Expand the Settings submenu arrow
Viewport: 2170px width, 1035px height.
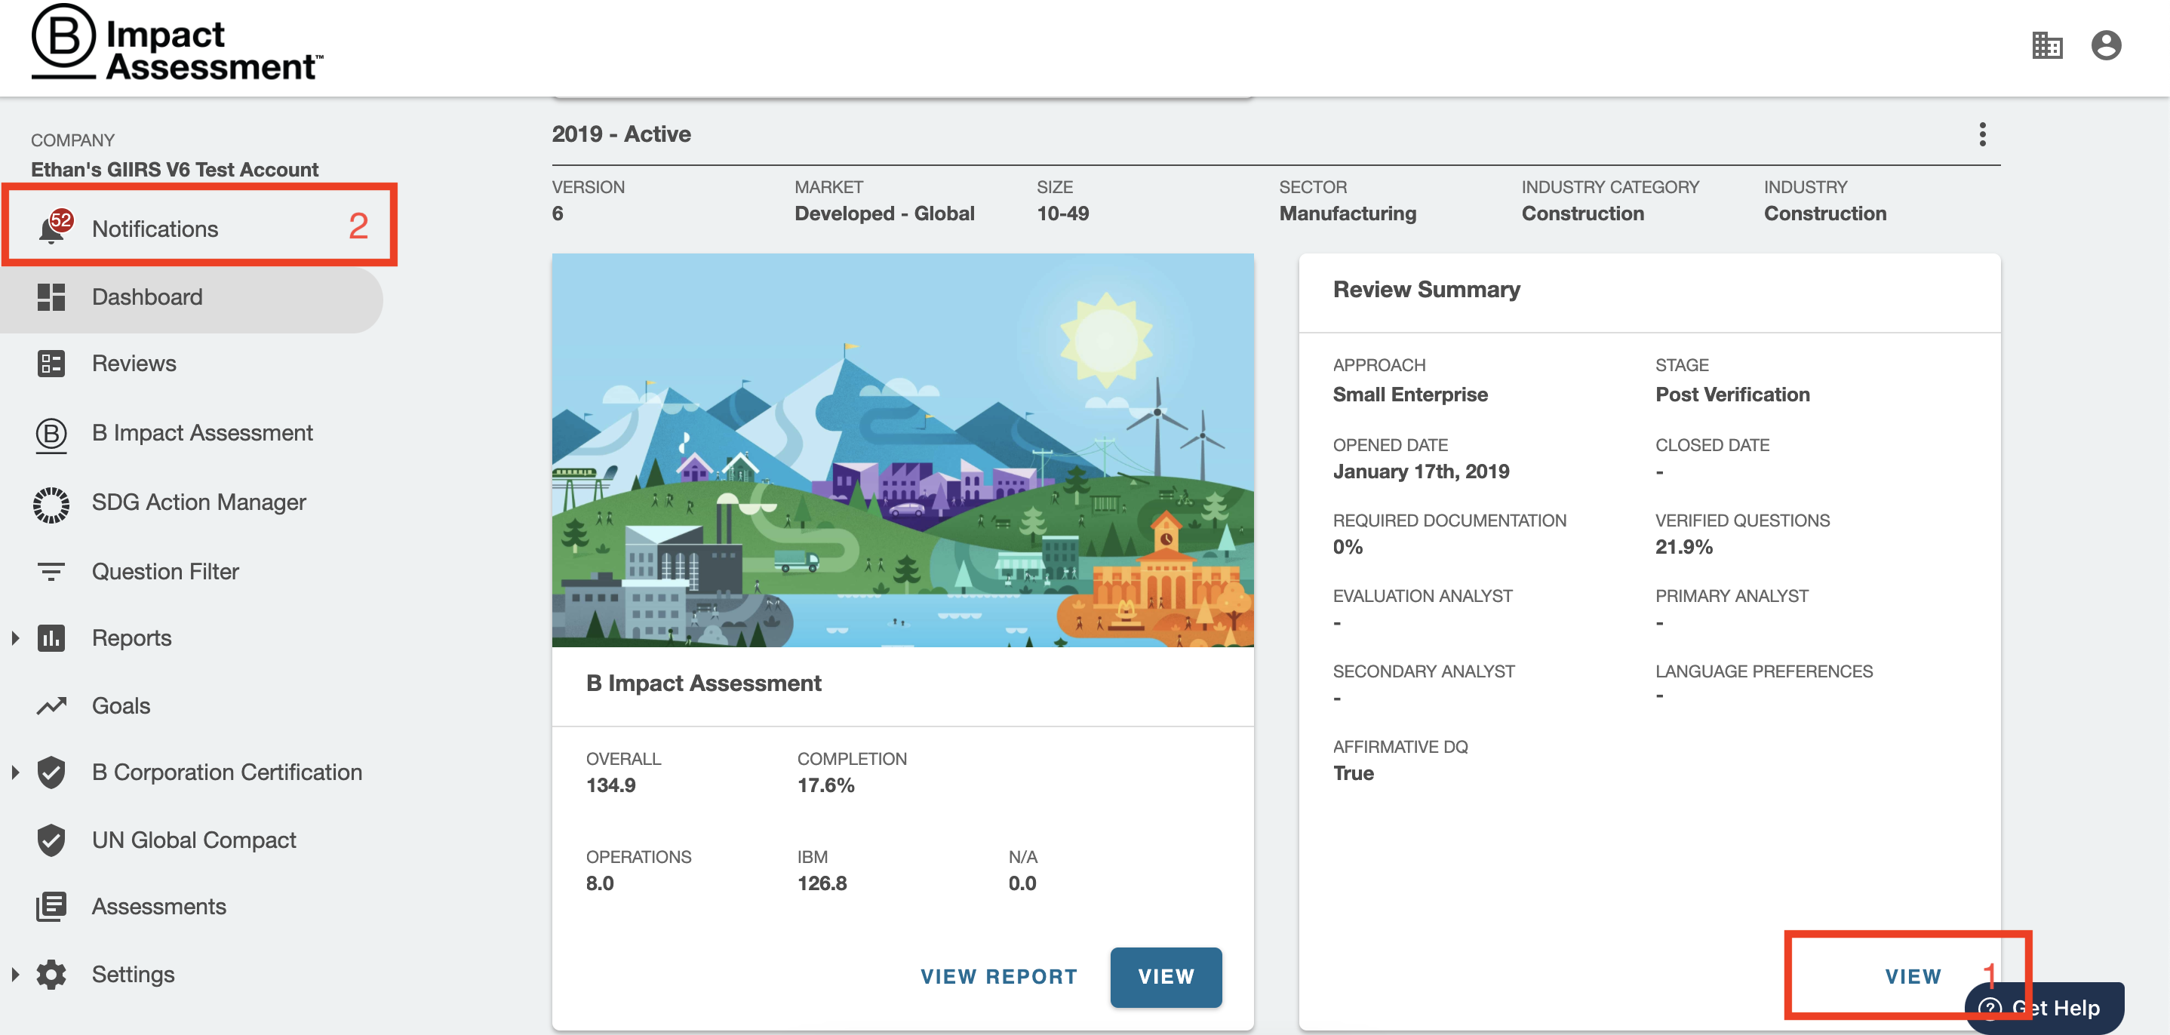(15, 975)
